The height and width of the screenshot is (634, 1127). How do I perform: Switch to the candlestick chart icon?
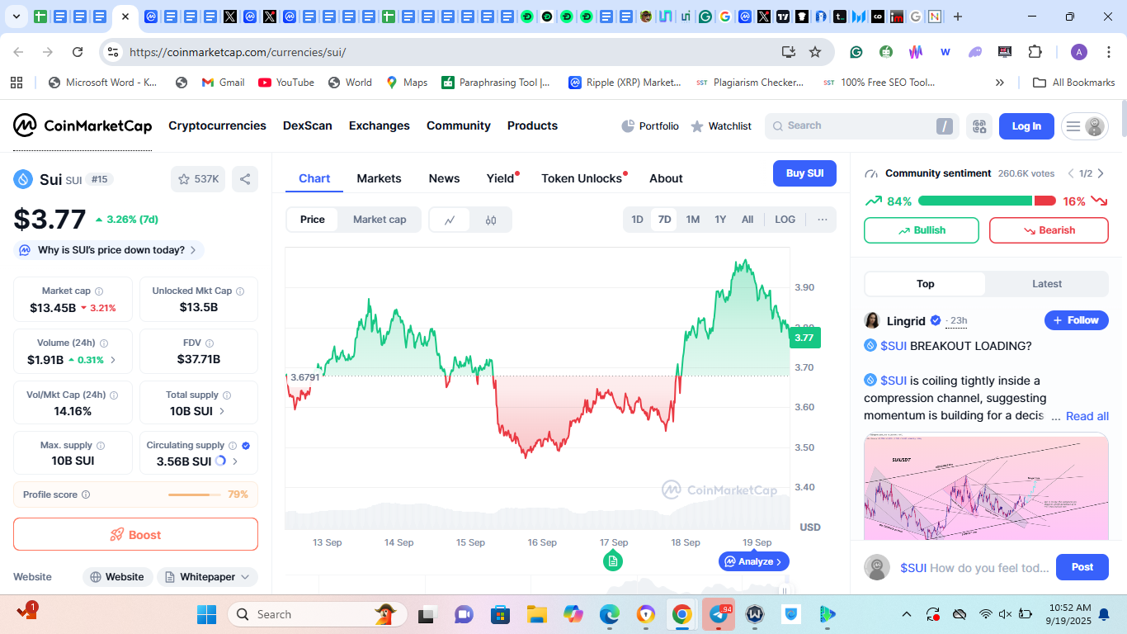tap(491, 220)
